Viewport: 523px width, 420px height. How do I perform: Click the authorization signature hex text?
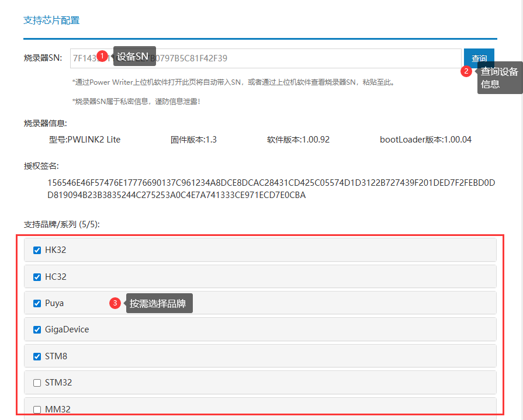click(x=271, y=189)
